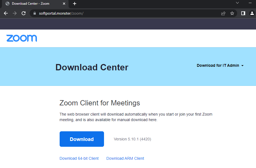Reload the current page
This screenshot has height=168, width=256.
click(x=24, y=13)
